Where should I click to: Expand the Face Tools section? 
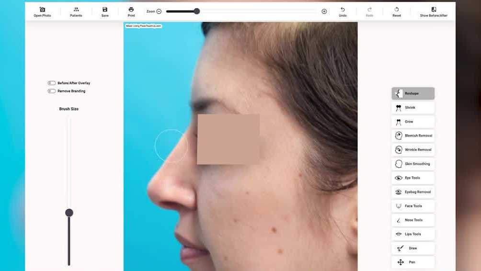pos(413,206)
